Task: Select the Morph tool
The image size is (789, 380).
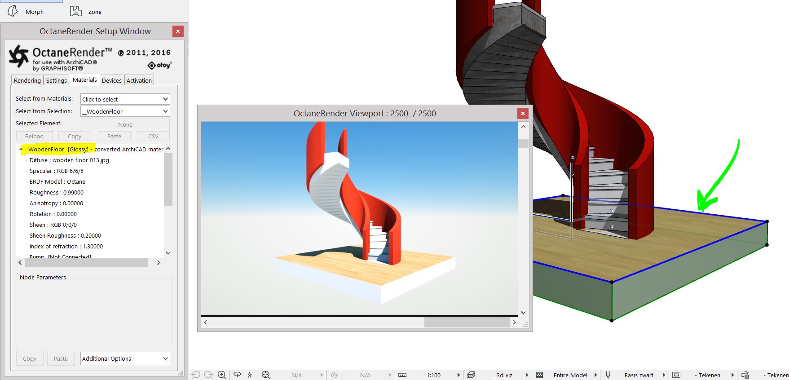Action: (x=26, y=12)
